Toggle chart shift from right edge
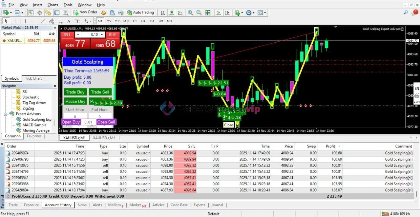 coord(227,12)
